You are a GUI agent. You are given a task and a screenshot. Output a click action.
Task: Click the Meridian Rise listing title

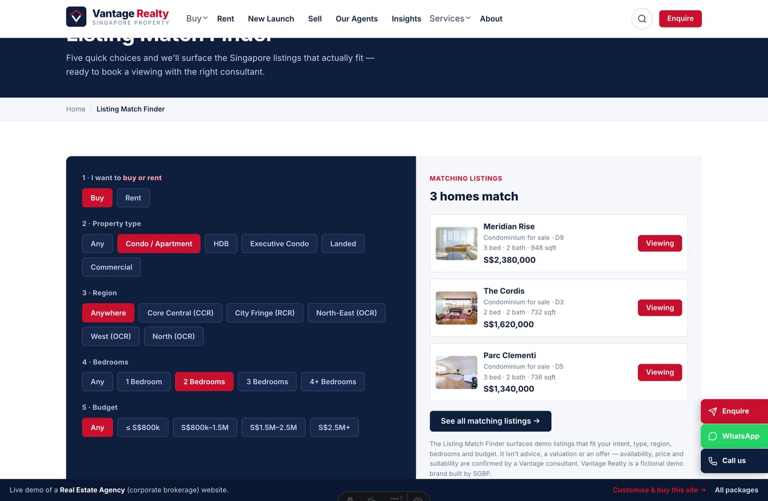(x=509, y=227)
